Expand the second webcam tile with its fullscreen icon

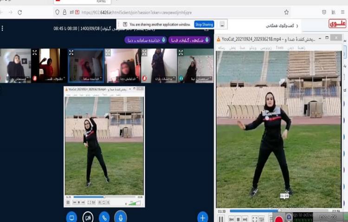pos(35,52)
